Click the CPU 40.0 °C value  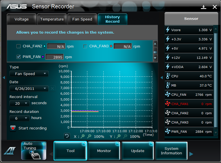[x=206, y=76]
